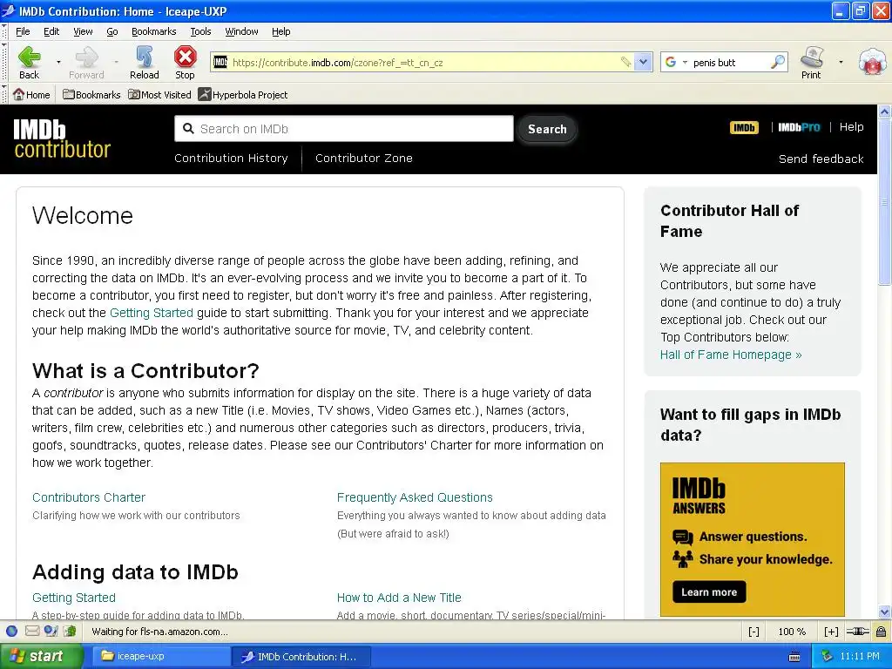Open the File menu
Image resolution: width=892 pixels, height=669 pixels.
23,31
